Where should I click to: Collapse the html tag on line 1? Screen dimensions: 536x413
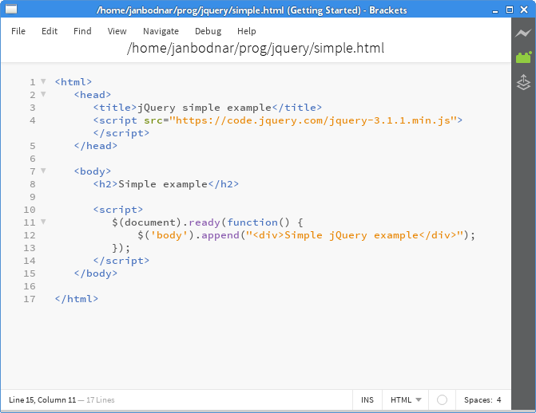43,81
